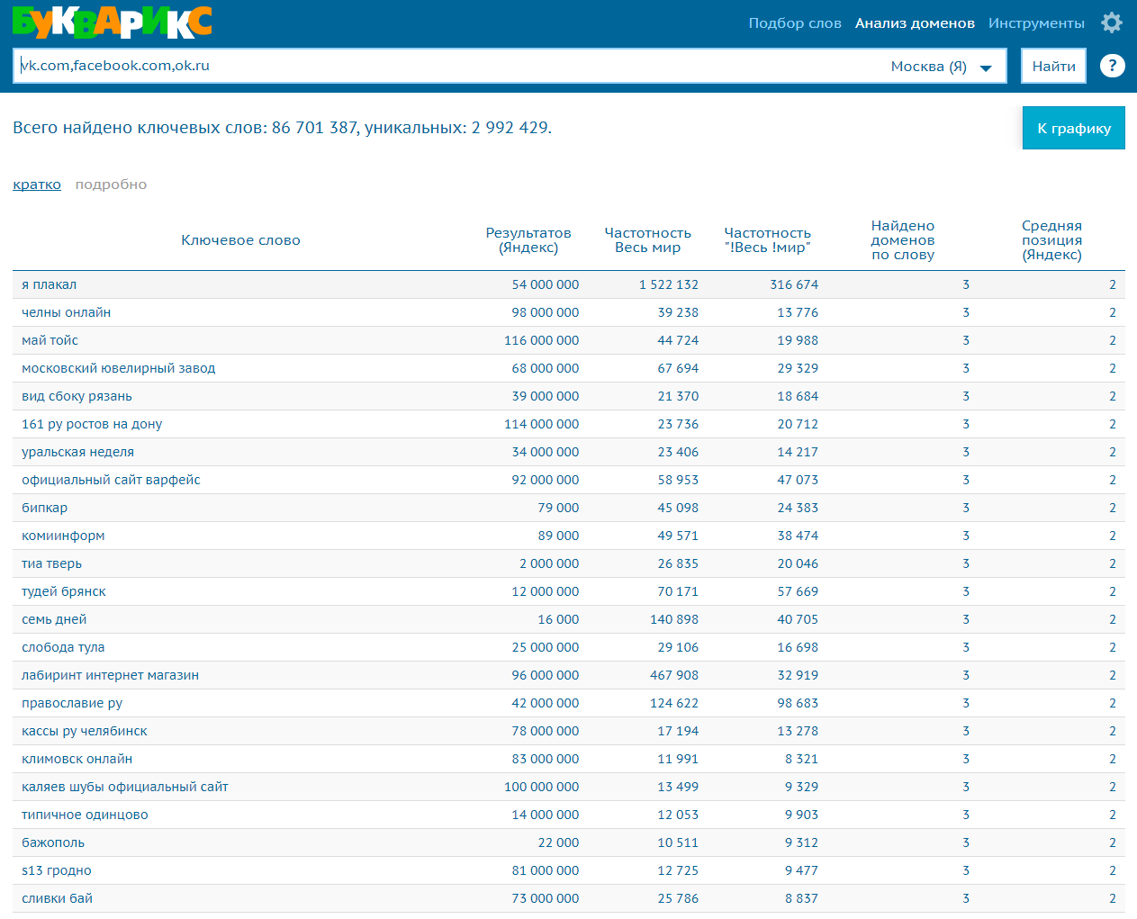
Task: Sort by Найдено доменов по слову column
Action: [x=902, y=240]
